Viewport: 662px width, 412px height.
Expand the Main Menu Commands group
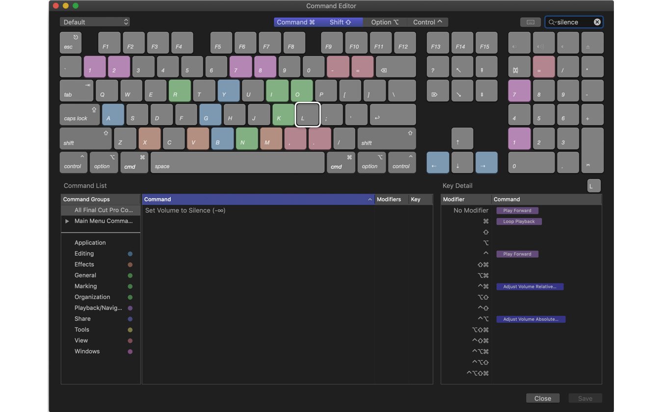pos(67,221)
